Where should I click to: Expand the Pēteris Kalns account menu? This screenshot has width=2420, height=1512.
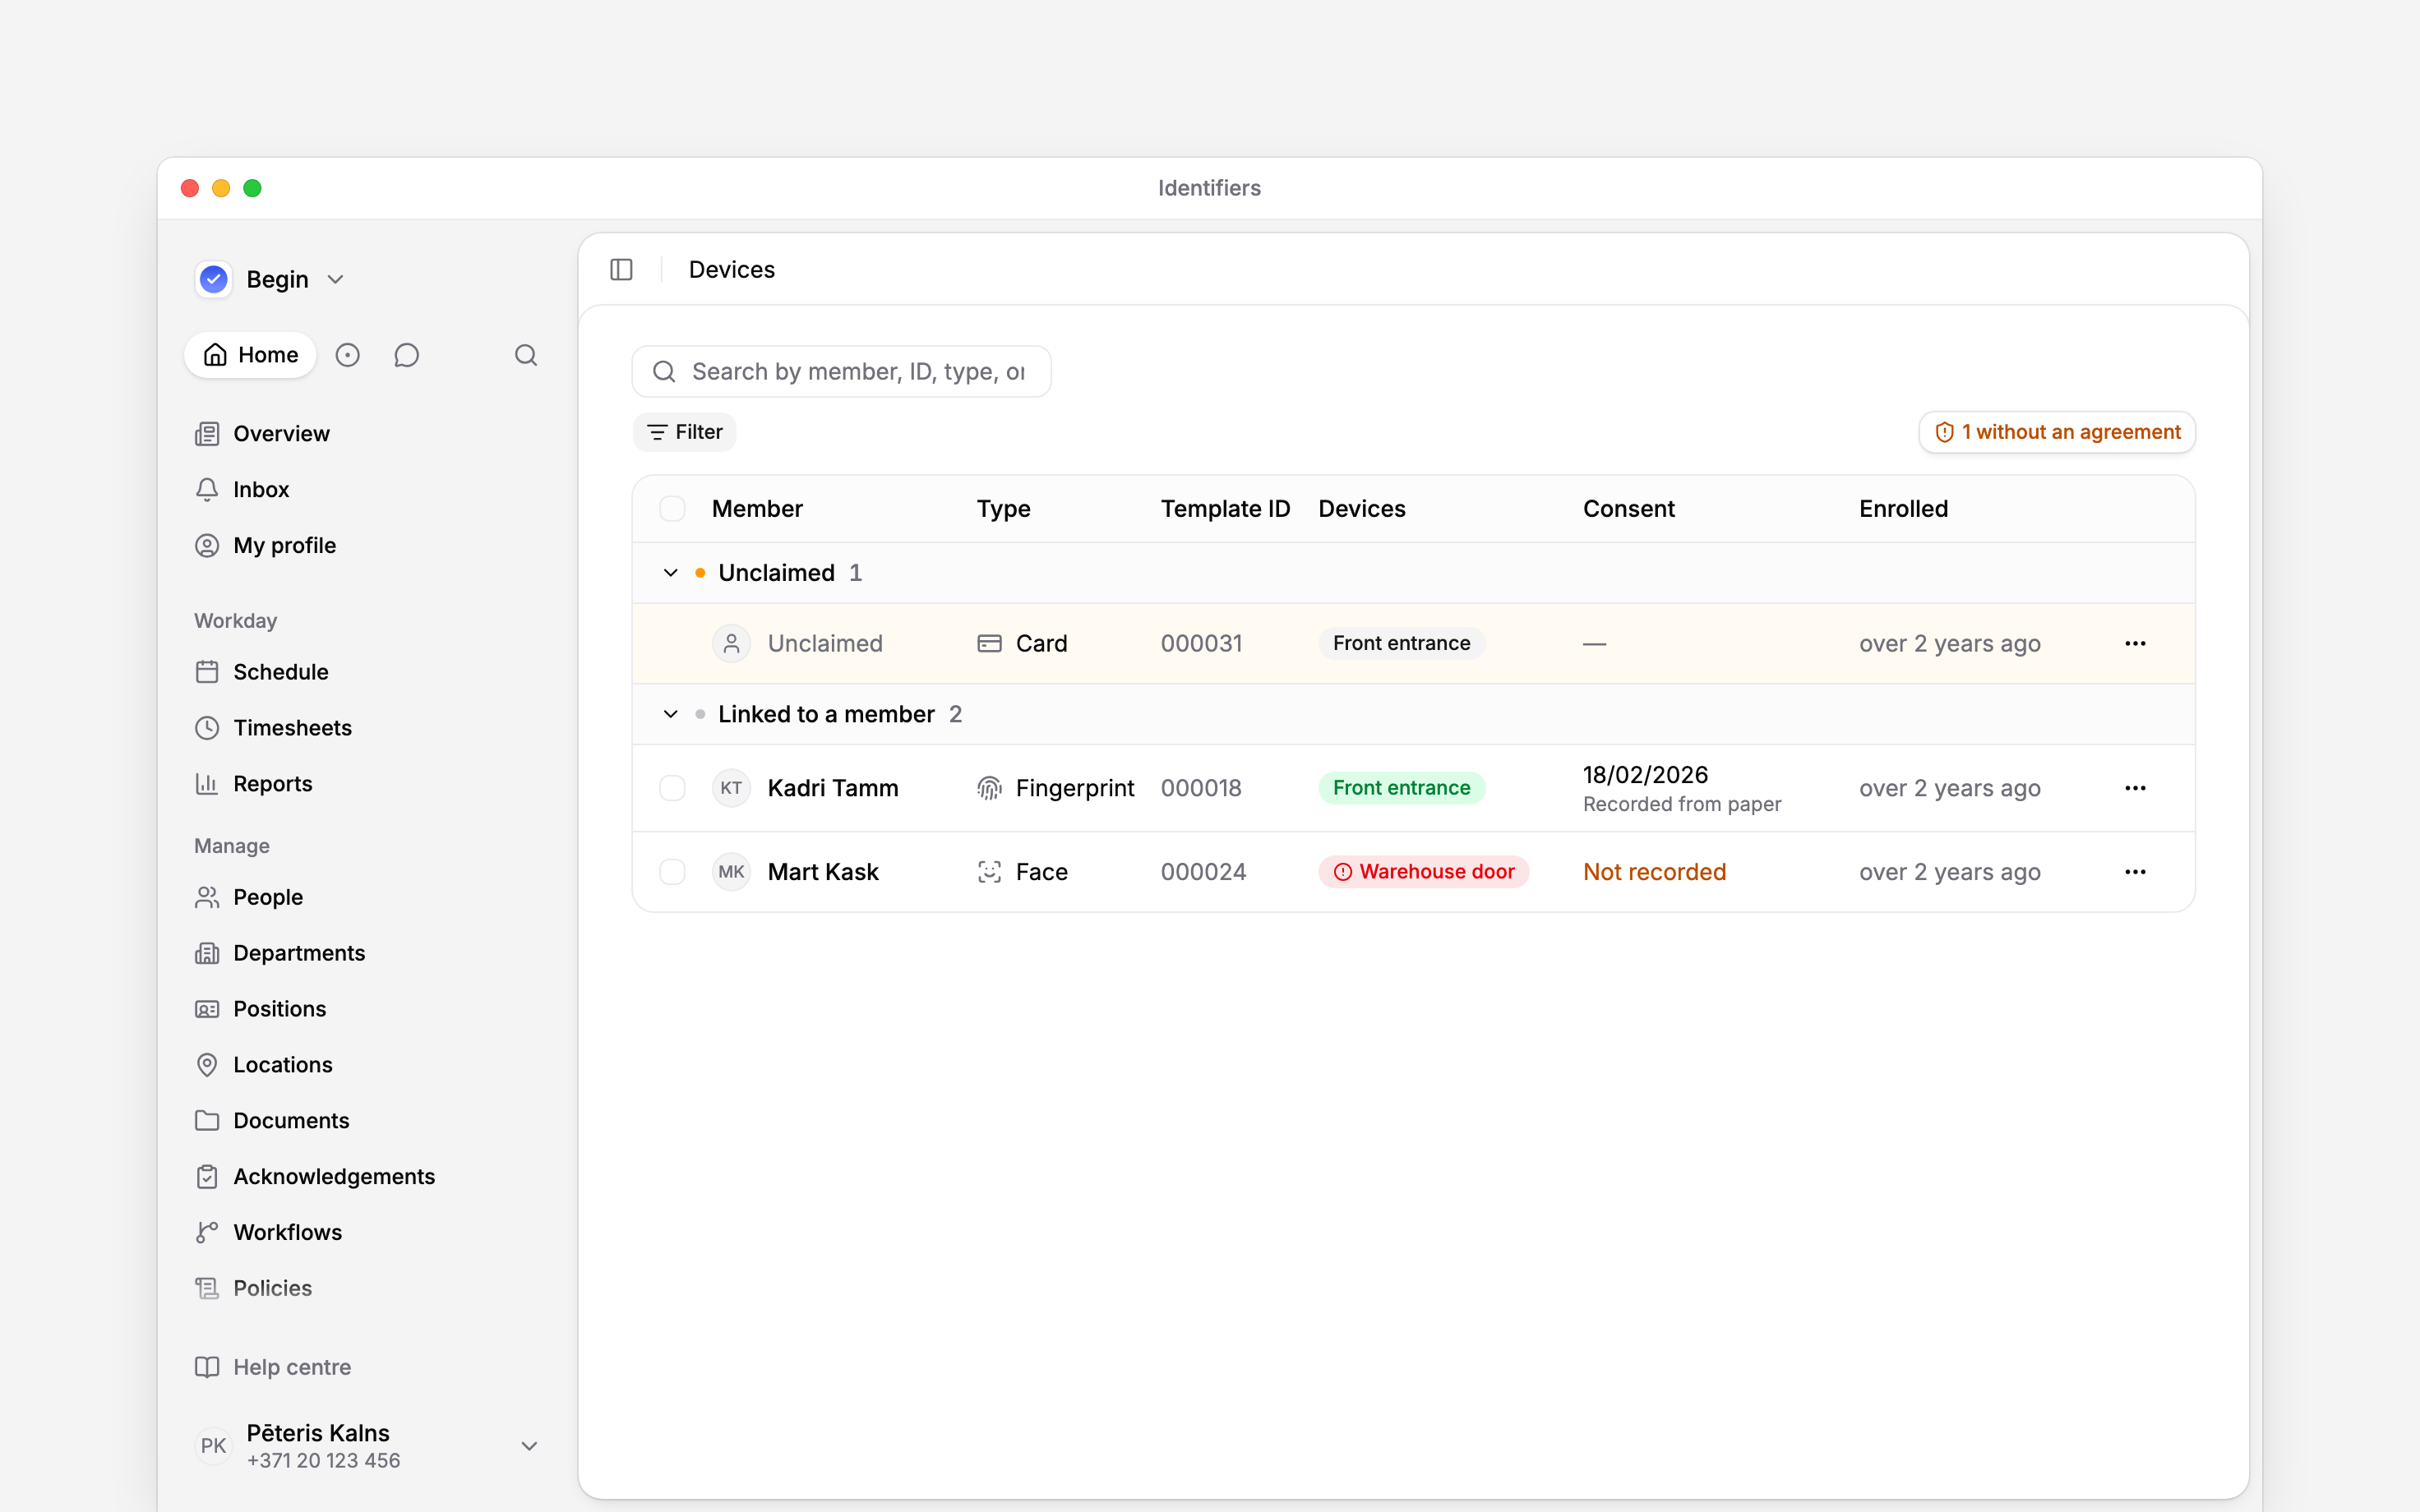pyautogui.click(x=529, y=1446)
